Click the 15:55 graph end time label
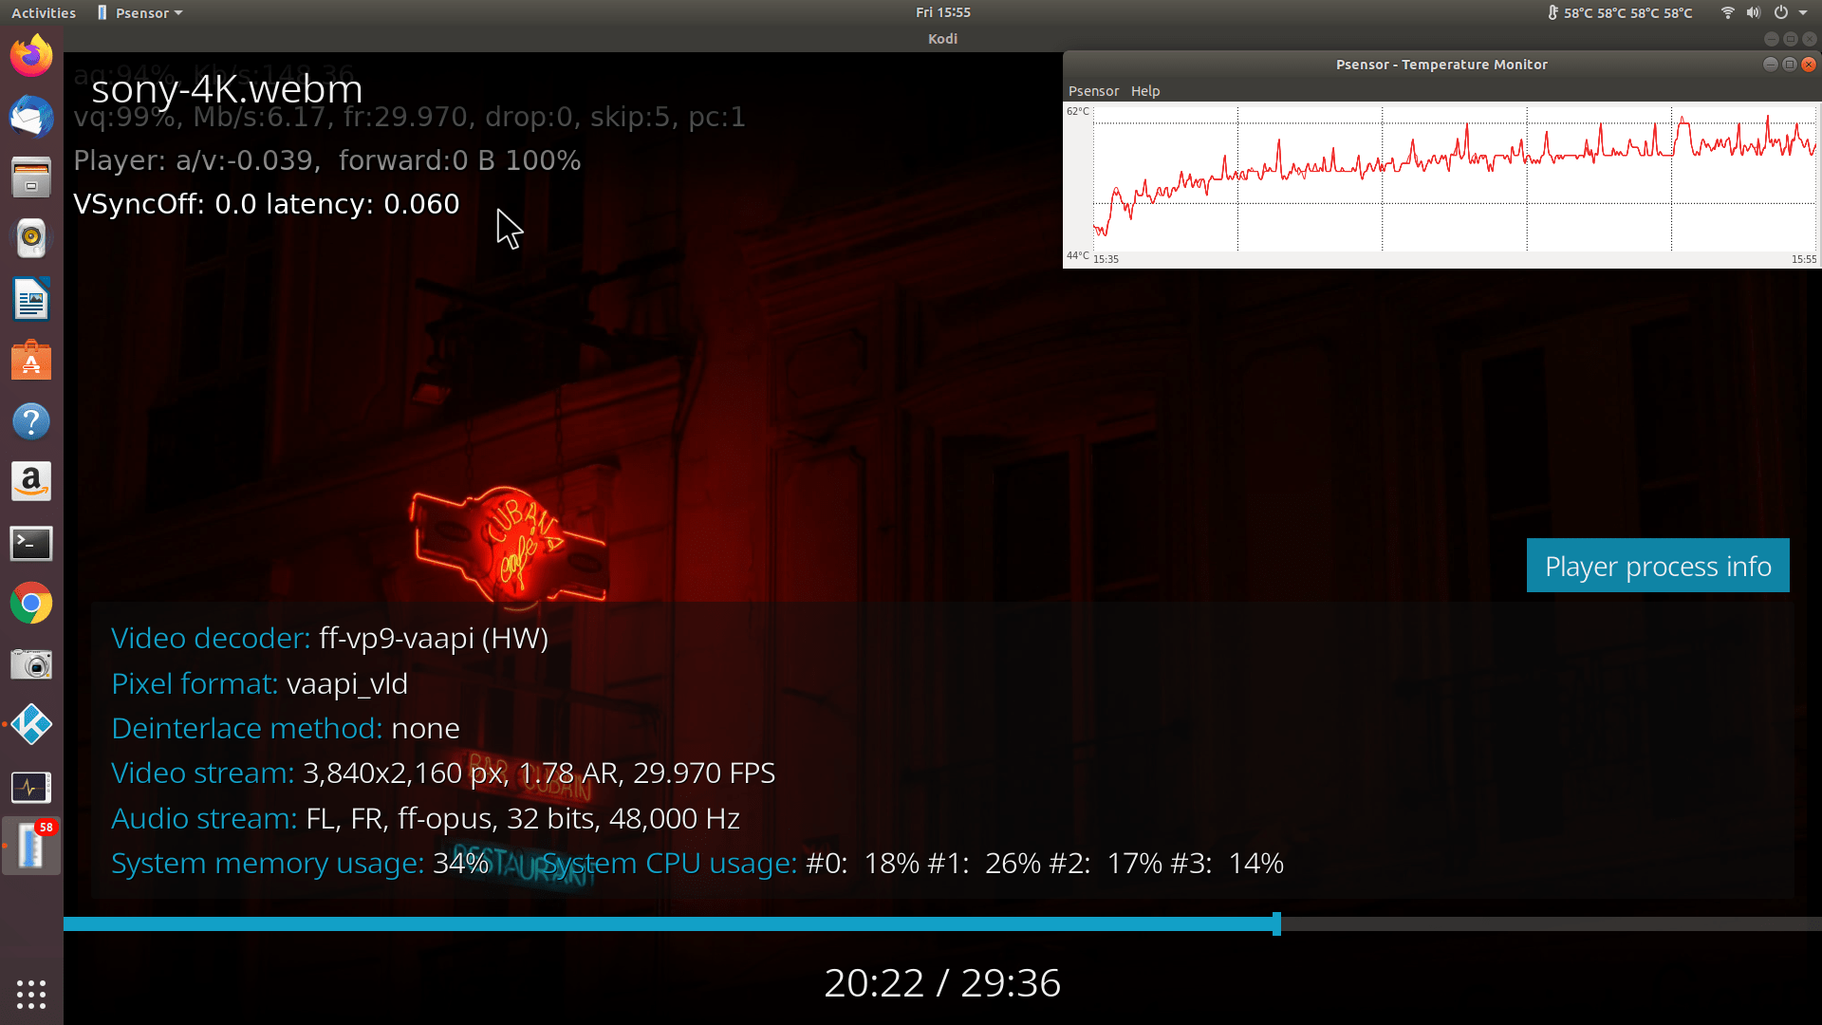Viewport: 1822px width, 1025px height. [1804, 259]
